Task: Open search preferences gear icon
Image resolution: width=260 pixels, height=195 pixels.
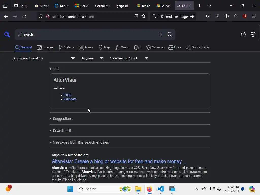Action: 253,34
